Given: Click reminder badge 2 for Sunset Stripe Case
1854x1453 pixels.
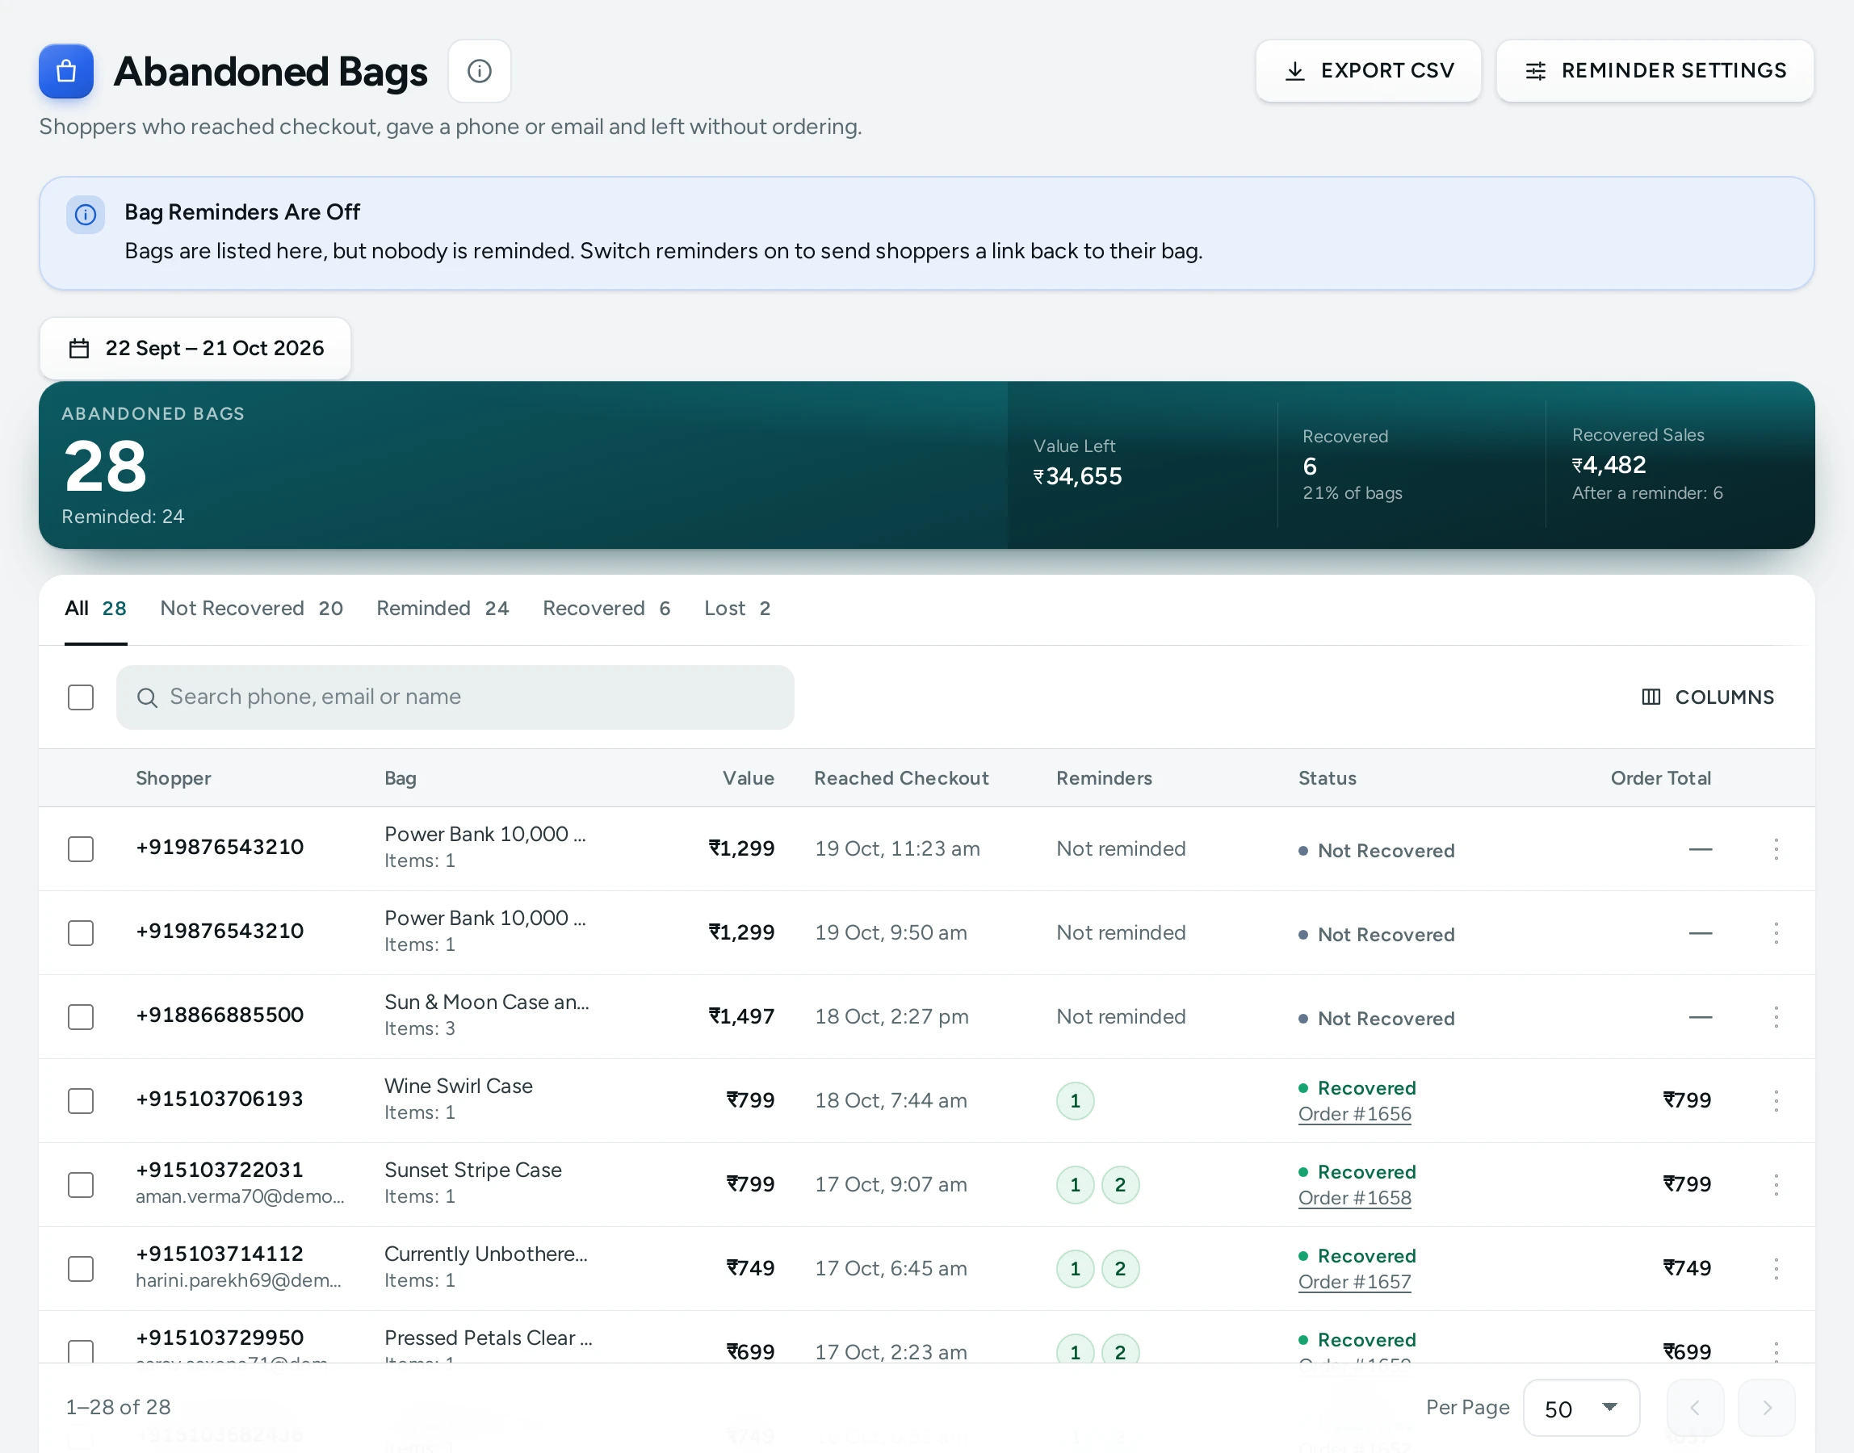Looking at the screenshot, I should click(1121, 1185).
